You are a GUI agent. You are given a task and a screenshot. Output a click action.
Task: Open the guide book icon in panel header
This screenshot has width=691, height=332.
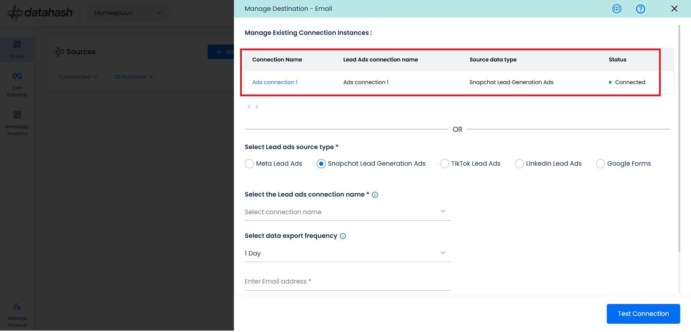pos(617,9)
